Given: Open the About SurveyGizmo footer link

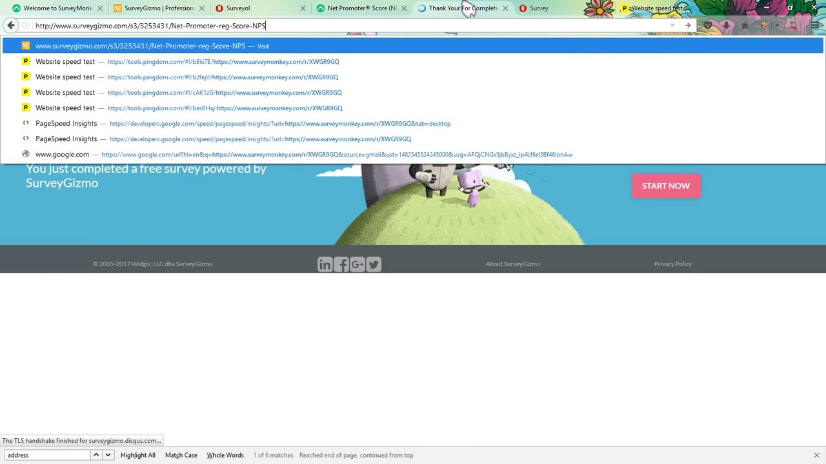Looking at the screenshot, I should 513,264.
